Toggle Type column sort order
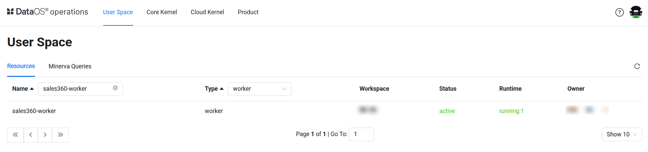The image size is (648, 152). point(222,89)
